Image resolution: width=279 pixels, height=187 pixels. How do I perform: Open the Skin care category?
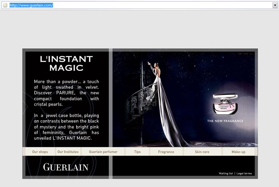pos(202,152)
